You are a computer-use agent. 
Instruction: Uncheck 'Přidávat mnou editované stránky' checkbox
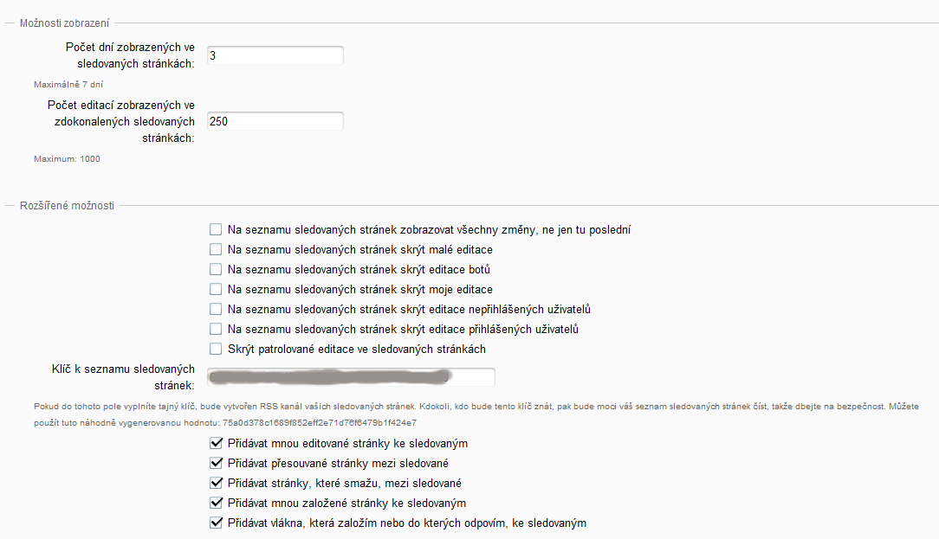pos(216,444)
